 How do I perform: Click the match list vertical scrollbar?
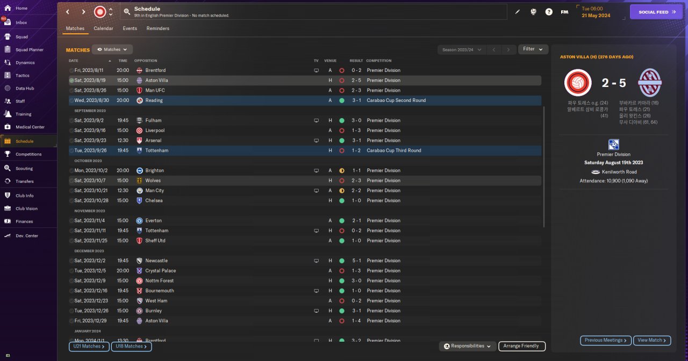[x=544, y=166]
